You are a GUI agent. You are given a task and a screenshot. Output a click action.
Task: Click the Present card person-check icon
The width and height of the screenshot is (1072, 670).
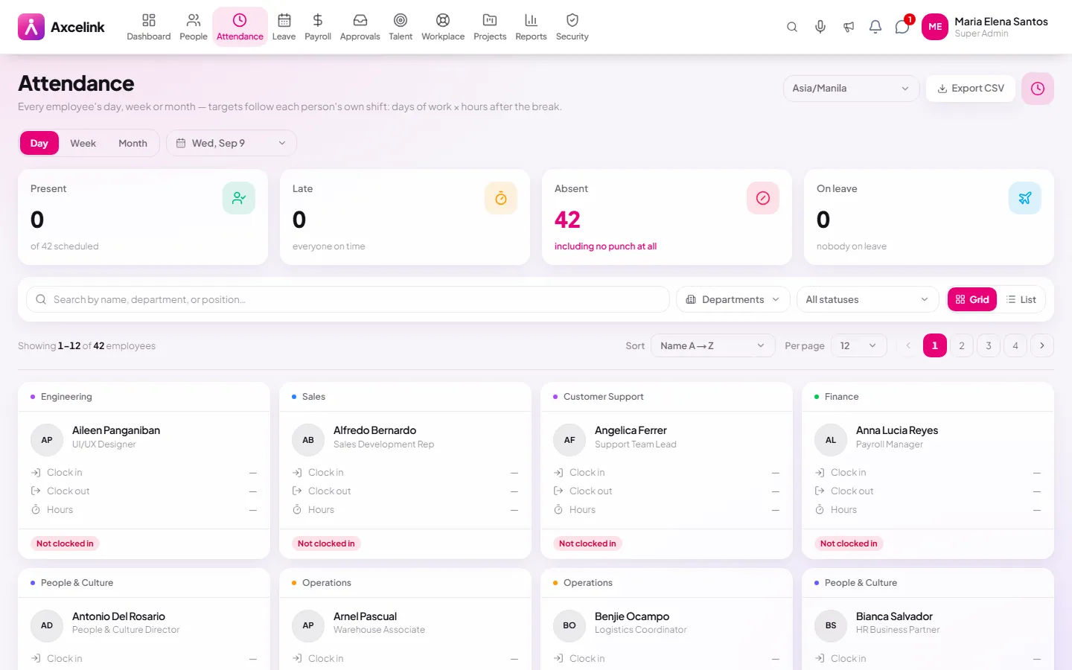239,198
